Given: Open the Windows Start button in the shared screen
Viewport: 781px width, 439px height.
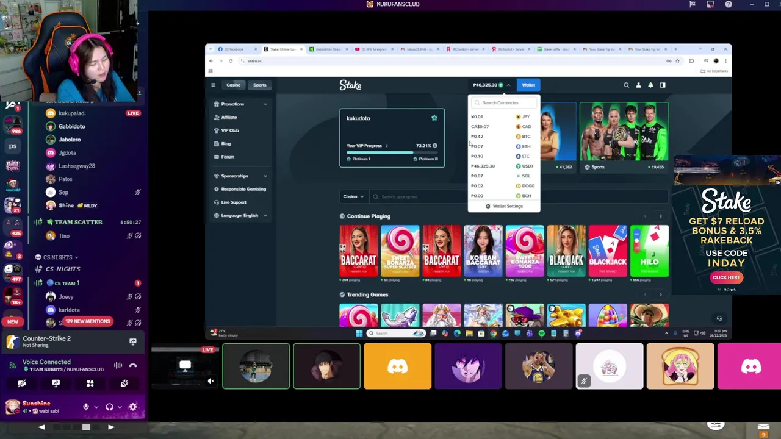Looking at the screenshot, I should point(359,333).
